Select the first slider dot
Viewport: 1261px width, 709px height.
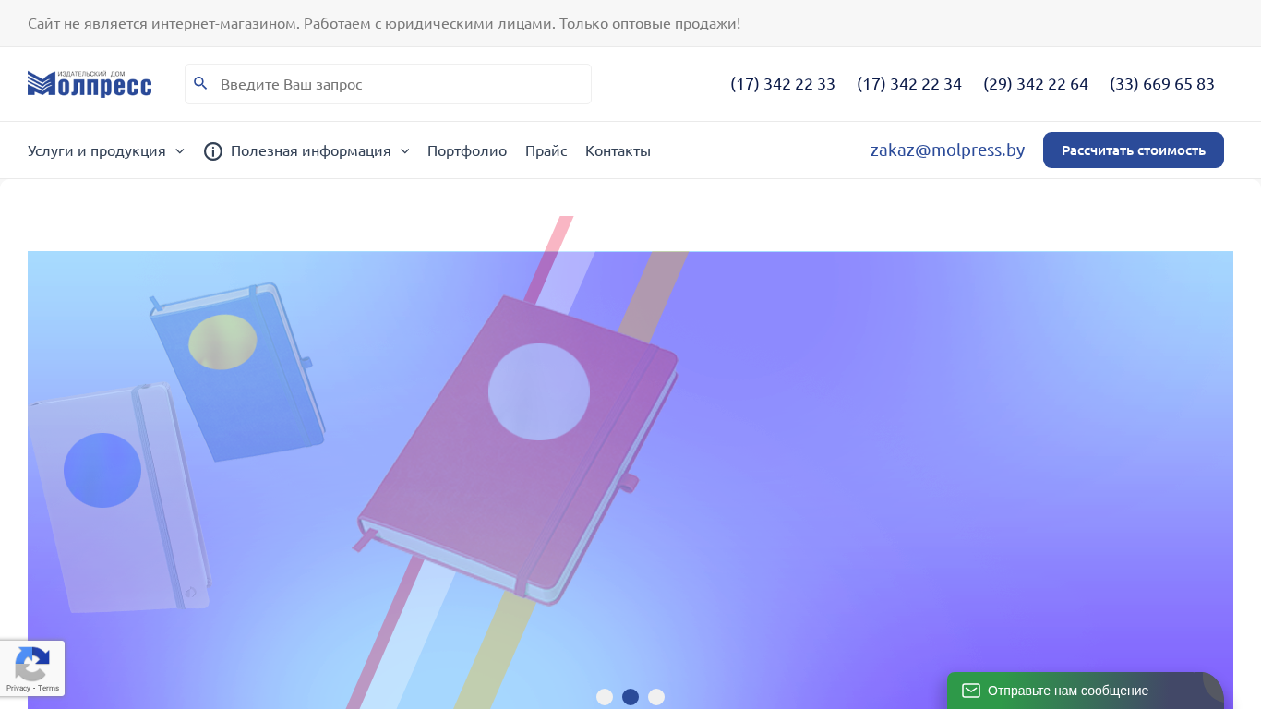point(605,697)
